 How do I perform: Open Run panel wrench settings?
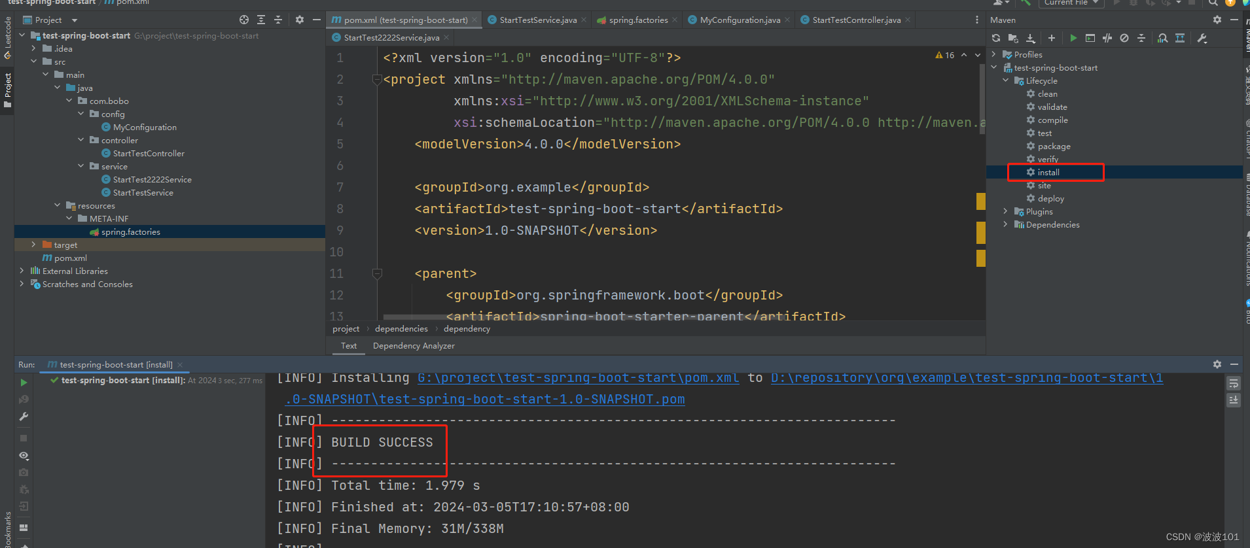[x=24, y=417]
